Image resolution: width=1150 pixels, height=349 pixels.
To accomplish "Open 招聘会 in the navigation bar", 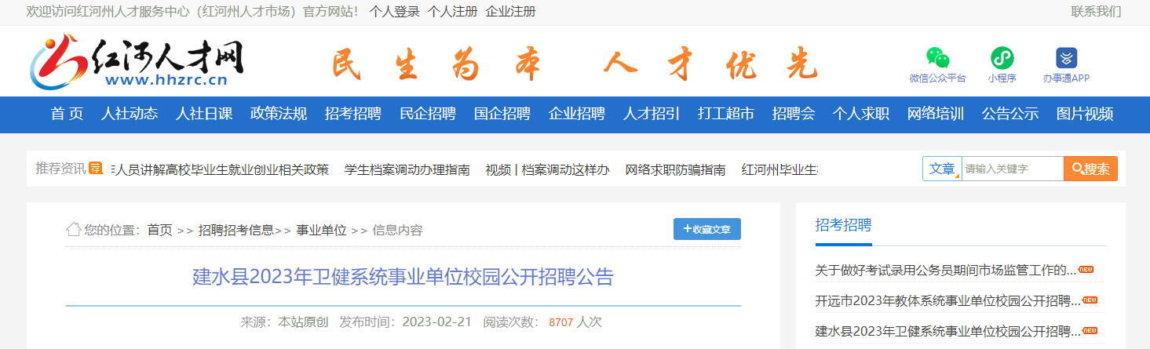I will [x=794, y=114].
